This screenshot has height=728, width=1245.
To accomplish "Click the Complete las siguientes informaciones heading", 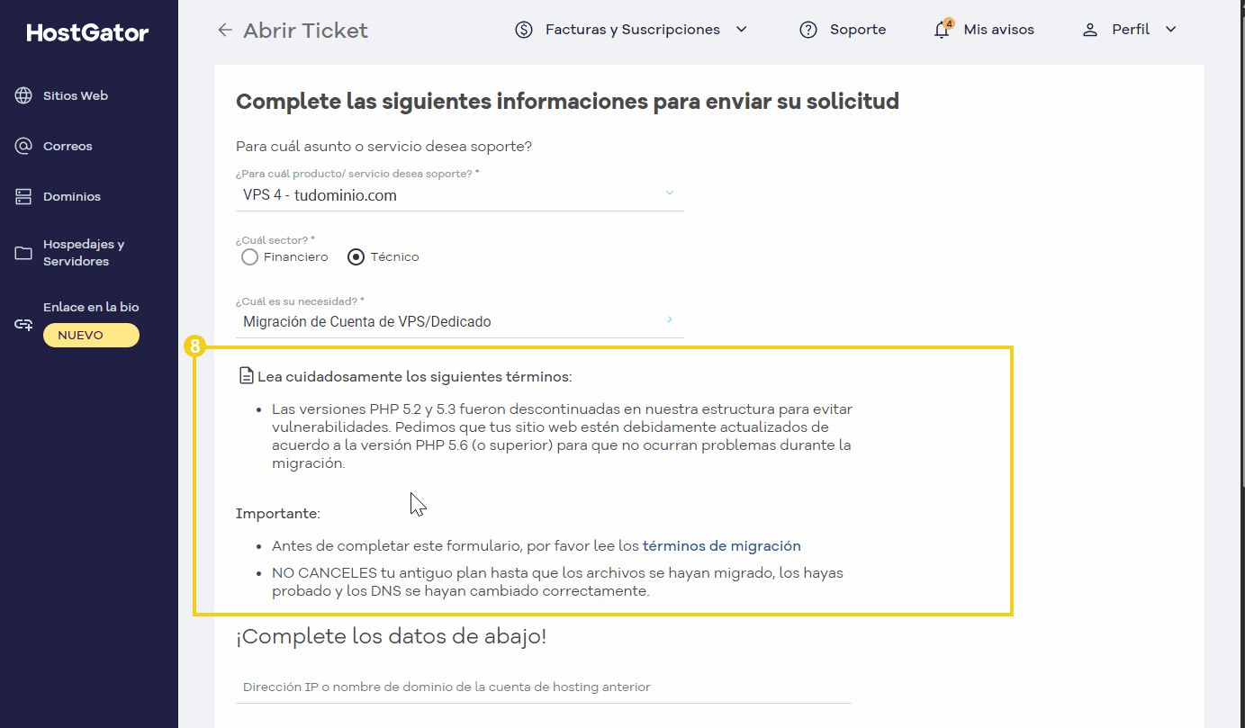I will (567, 101).
